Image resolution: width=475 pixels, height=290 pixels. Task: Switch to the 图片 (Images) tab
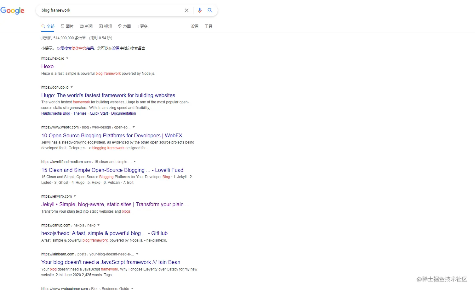click(x=67, y=26)
